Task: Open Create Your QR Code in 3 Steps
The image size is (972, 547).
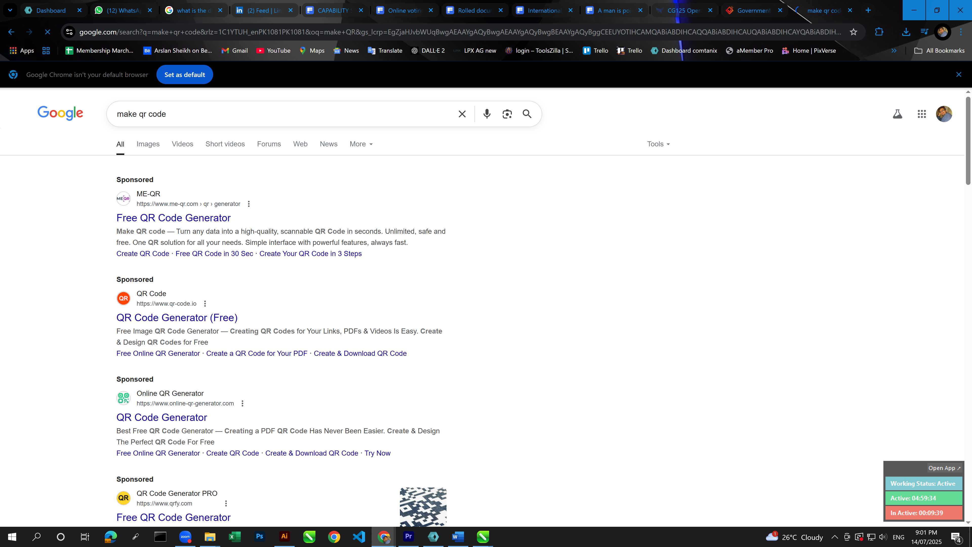Action: coord(310,254)
